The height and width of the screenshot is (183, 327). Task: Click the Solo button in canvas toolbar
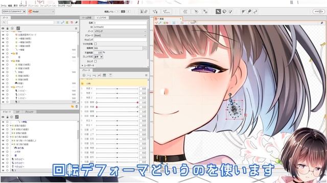click(x=193, y=23)
